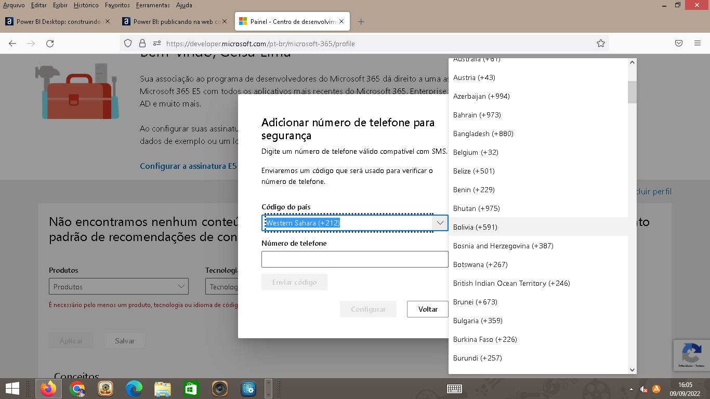Click the site permissions icon in address bar
This screenshot has width=710, height=399.
tap(156, 44)
